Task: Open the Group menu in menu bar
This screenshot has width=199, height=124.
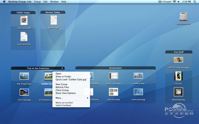Action: 37,2
